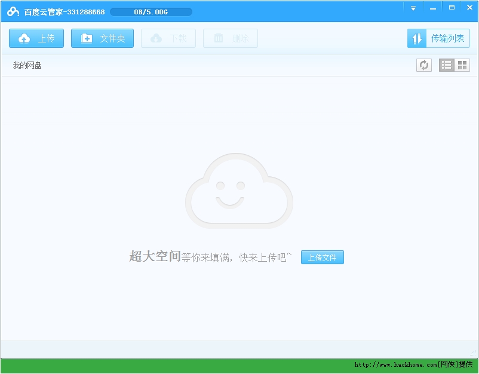Create a new folder with 文件夹 button
The image size is (479, 374).
102,38
